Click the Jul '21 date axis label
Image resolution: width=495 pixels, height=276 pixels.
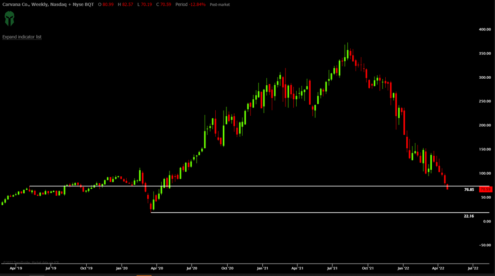(x=333, y=267)
